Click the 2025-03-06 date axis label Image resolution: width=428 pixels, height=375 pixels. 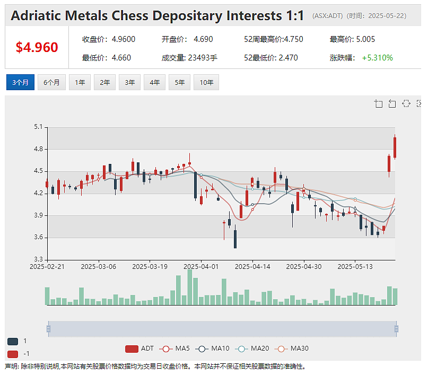99,267
